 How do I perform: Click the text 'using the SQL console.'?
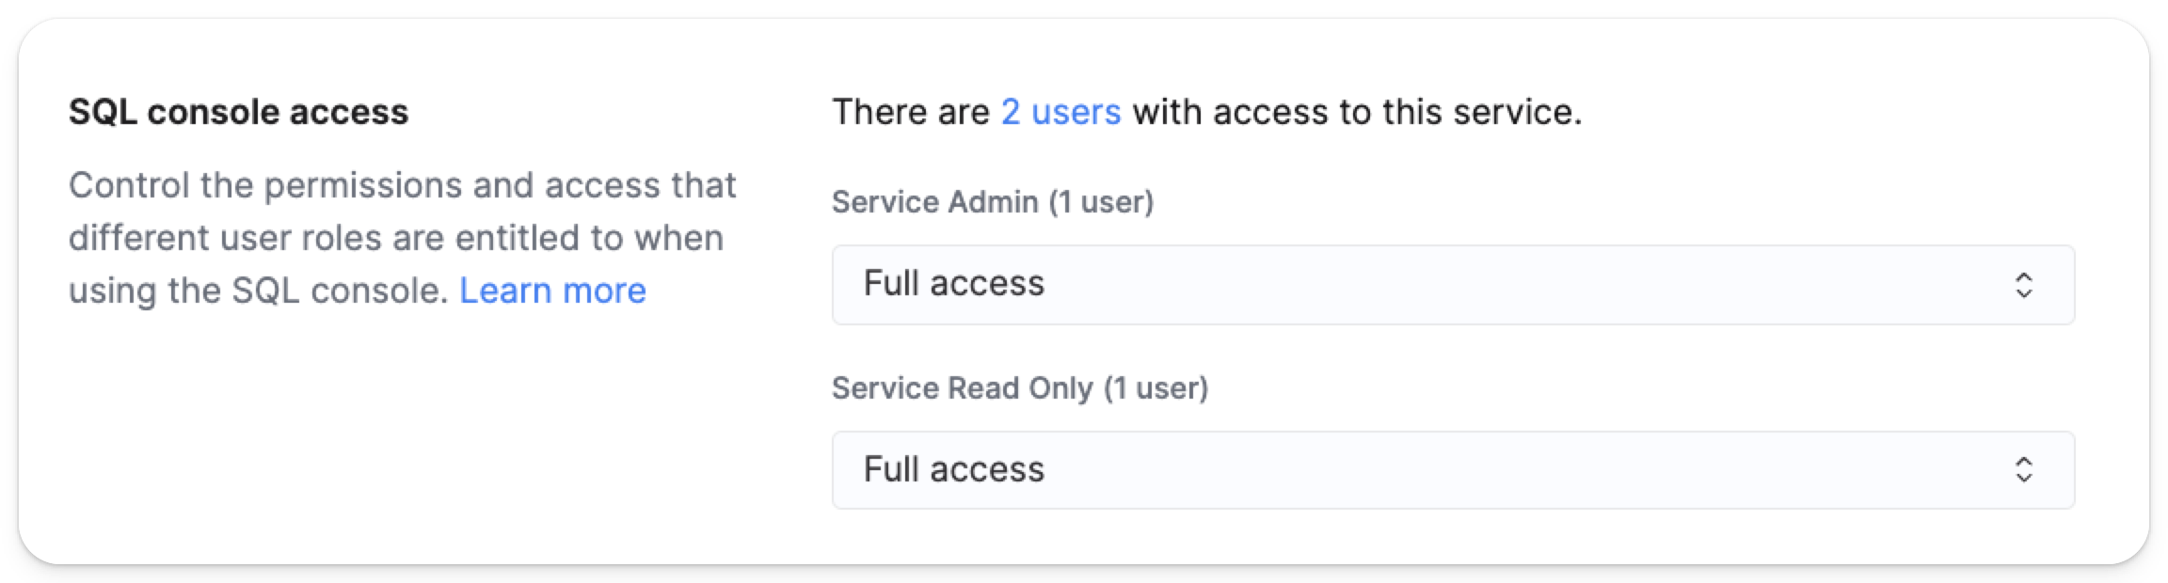[x=258, y=291]
